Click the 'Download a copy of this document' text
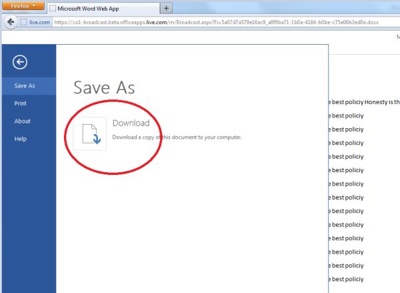The width and height of the screenshot is (400, 293). (x=177, y=137)
